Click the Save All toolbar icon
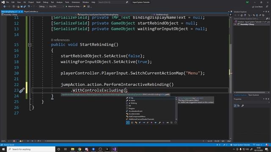 click(25, 7)
